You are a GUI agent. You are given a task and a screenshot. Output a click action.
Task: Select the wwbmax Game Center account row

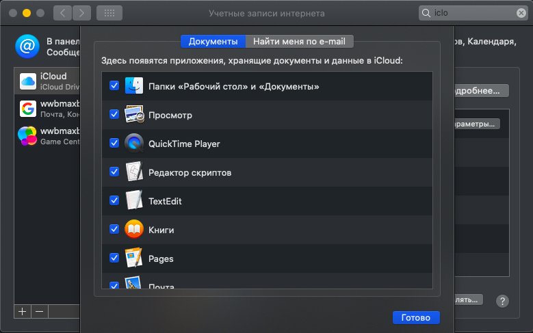[x=47, y=136]
